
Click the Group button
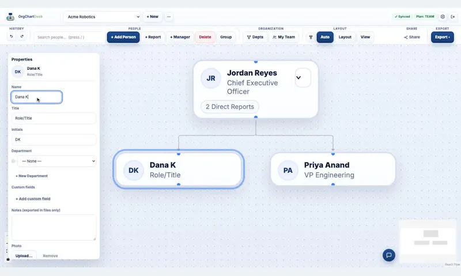pos(226,37)
